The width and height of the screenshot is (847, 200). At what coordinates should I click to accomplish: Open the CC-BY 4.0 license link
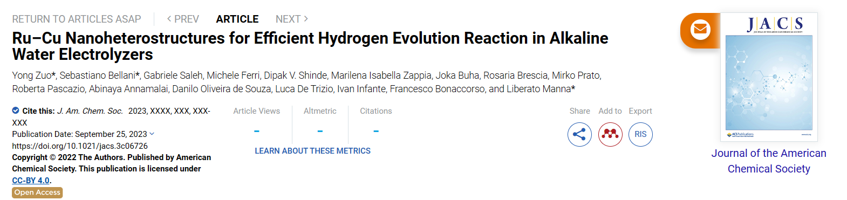pos(31,181)
